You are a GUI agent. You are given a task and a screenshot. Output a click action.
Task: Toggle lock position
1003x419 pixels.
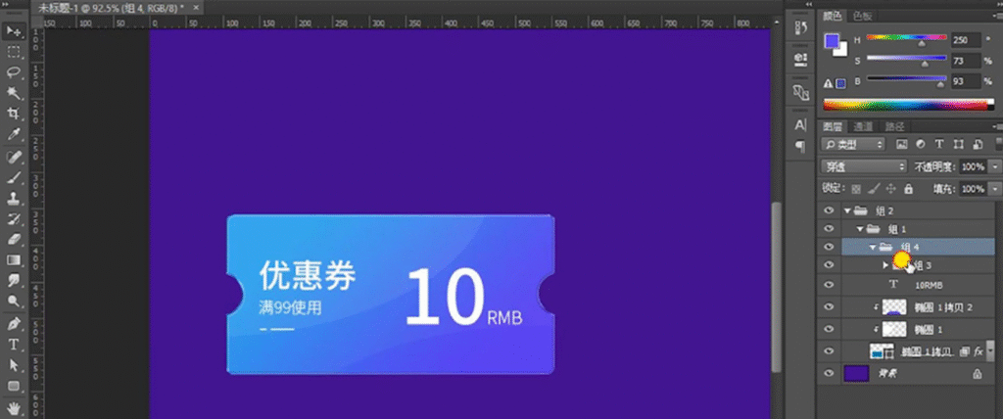[x=891, y=189]
